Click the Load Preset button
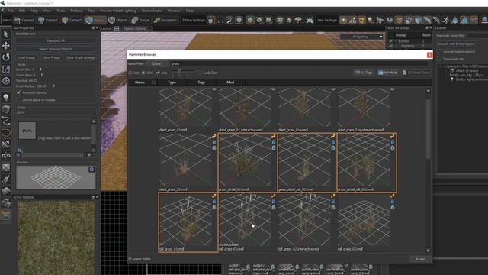The height and width of the screenshot is (275, 488). click(x=27, y=58)
